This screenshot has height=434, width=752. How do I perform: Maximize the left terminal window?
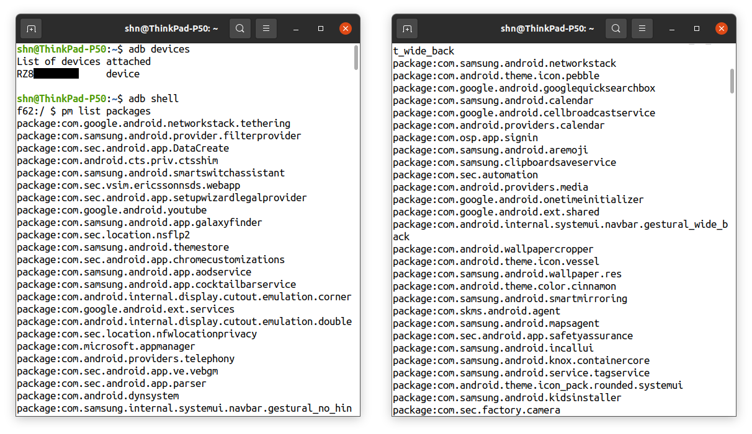[321, 28]
